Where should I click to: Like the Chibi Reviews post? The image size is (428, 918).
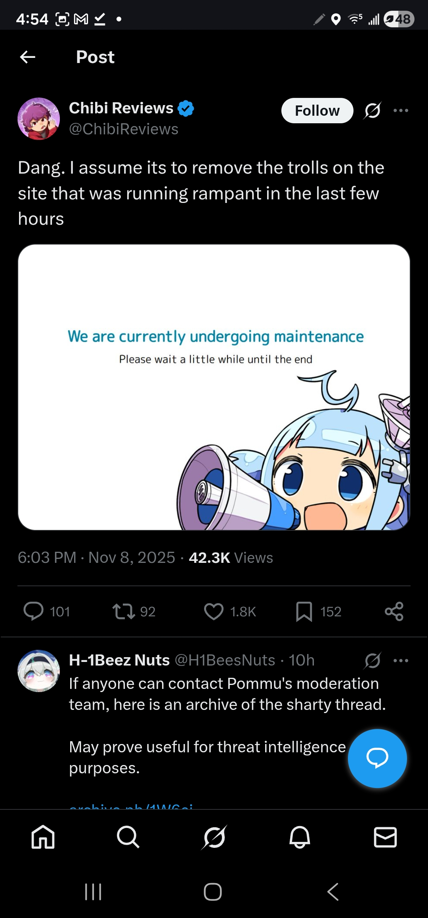(214, 611)
